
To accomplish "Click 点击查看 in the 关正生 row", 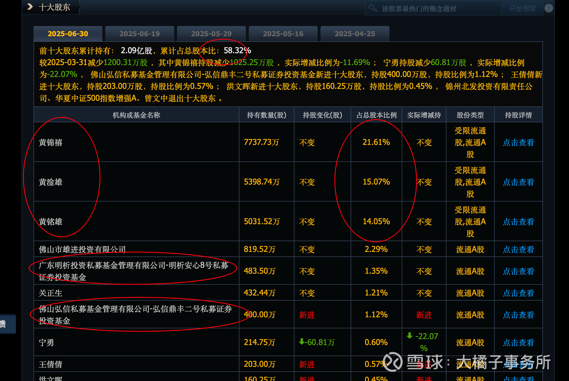I will point(518,293).
